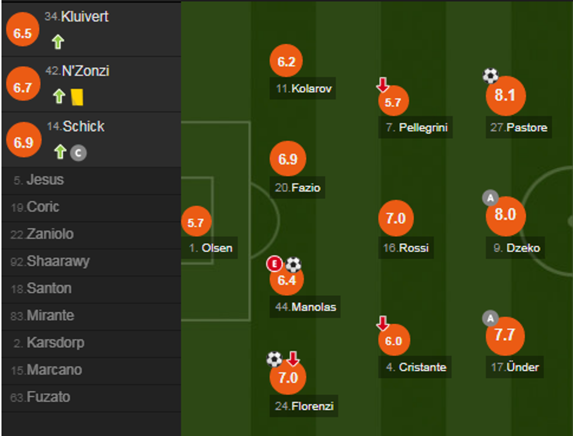
Task: Open Rossi's 7.0 rating circle
Action: coord(396,219)
